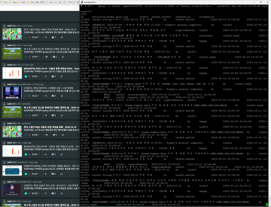Show the 45 voters list

point(45,135)
